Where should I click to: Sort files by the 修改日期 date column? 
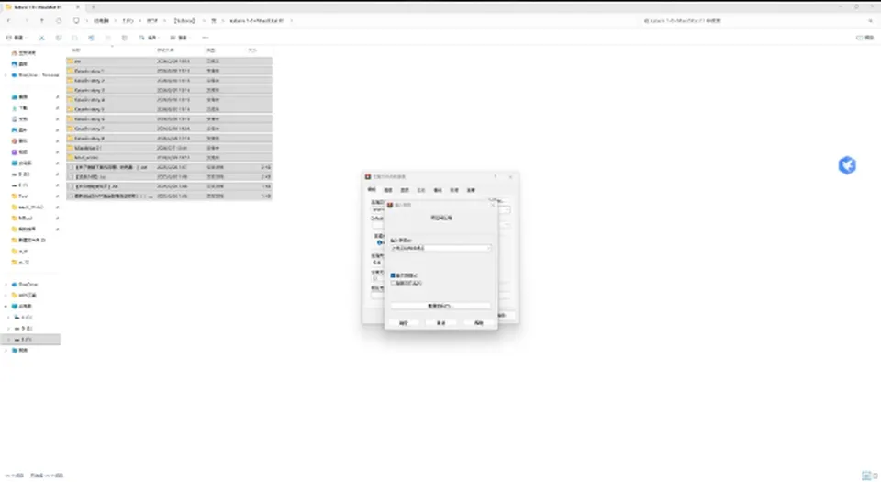[x=166, y=50]
